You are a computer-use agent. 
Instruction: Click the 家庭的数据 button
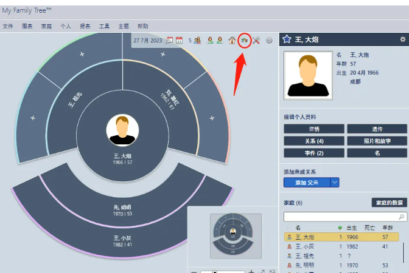pos(389,203)
